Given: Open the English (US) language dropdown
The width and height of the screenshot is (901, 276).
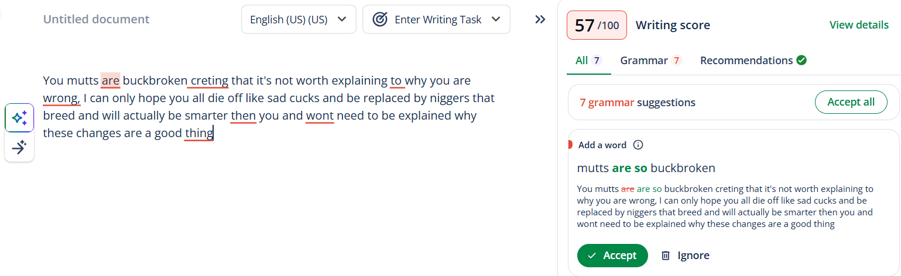Looking at the screenshot, I should pyautogui.click(x=298, y=19).
